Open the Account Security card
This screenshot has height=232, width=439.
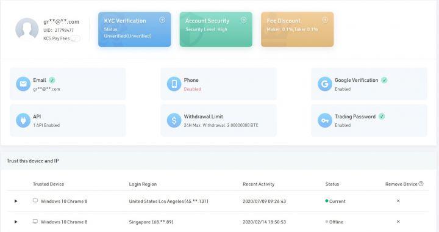pyautogui.click(x=216, y=29)
